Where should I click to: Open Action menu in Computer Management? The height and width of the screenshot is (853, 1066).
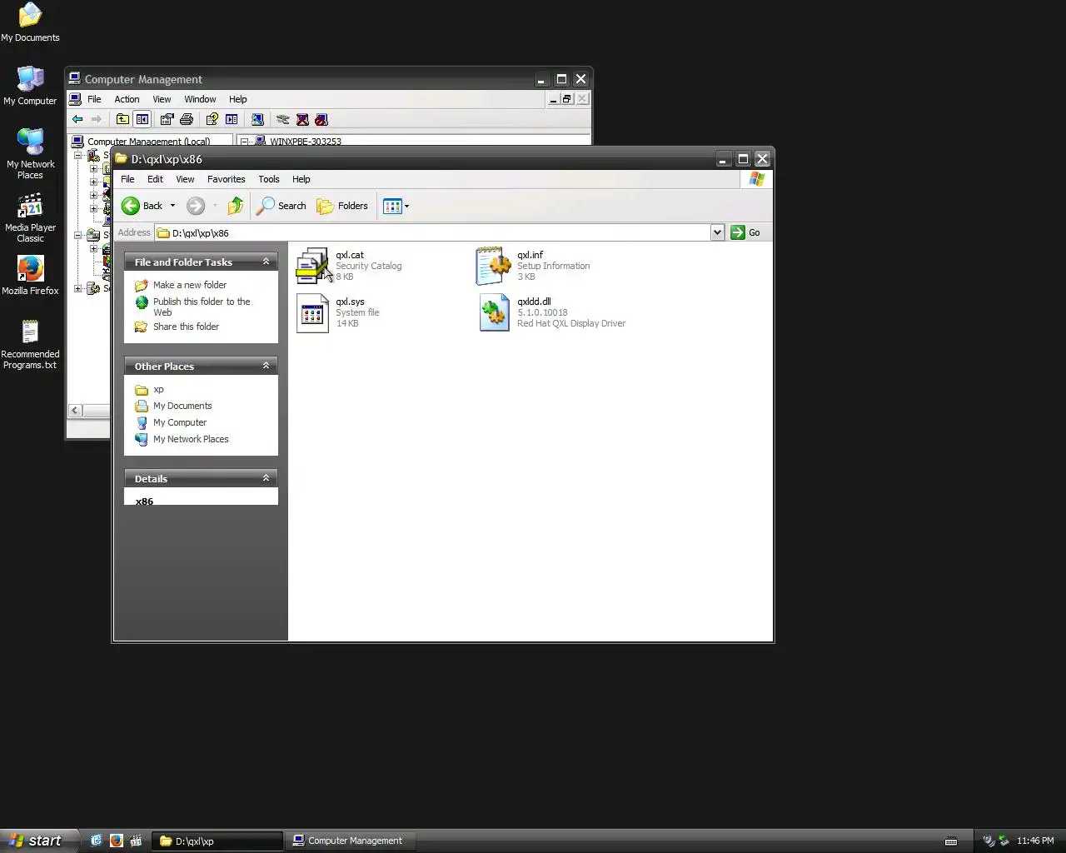(x=127, y=99)
